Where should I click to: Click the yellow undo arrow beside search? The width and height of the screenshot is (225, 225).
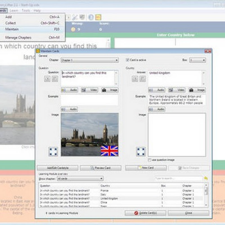[206, 179]
